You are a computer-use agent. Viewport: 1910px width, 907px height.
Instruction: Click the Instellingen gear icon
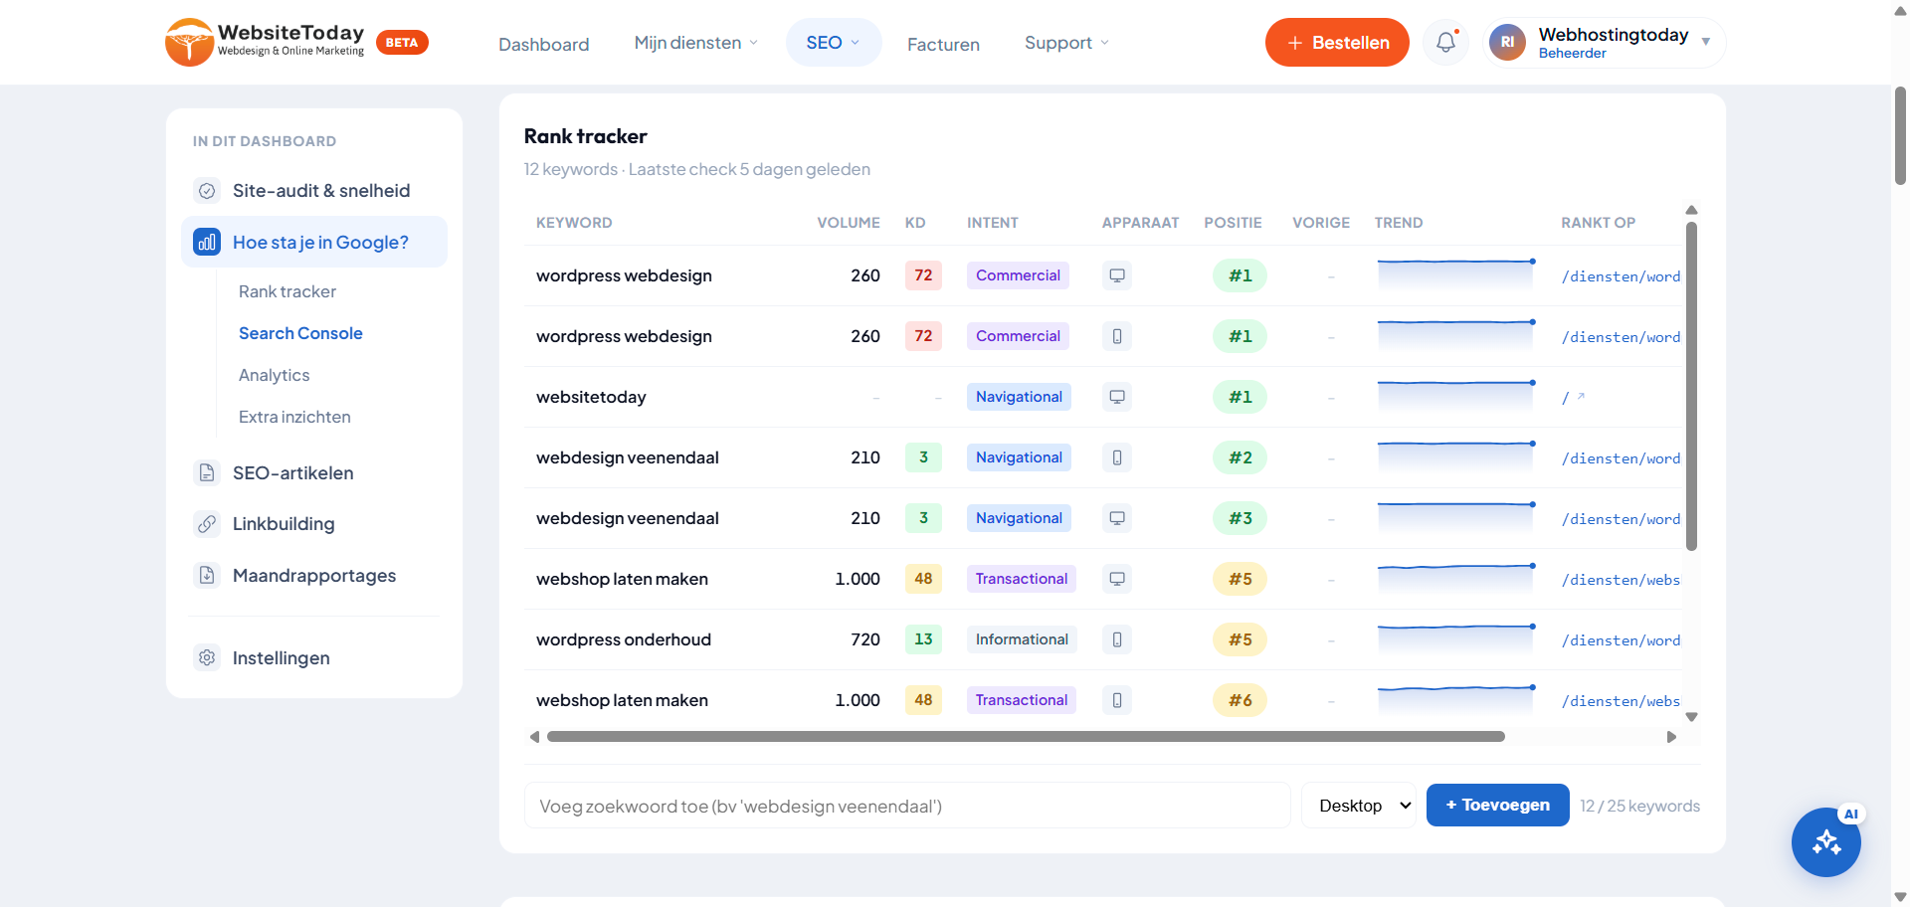tap(207, 657)
